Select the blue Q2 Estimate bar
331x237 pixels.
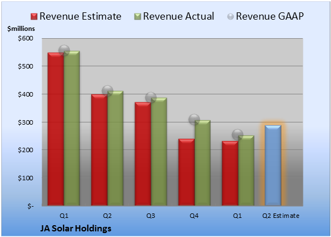coord(273,165)
